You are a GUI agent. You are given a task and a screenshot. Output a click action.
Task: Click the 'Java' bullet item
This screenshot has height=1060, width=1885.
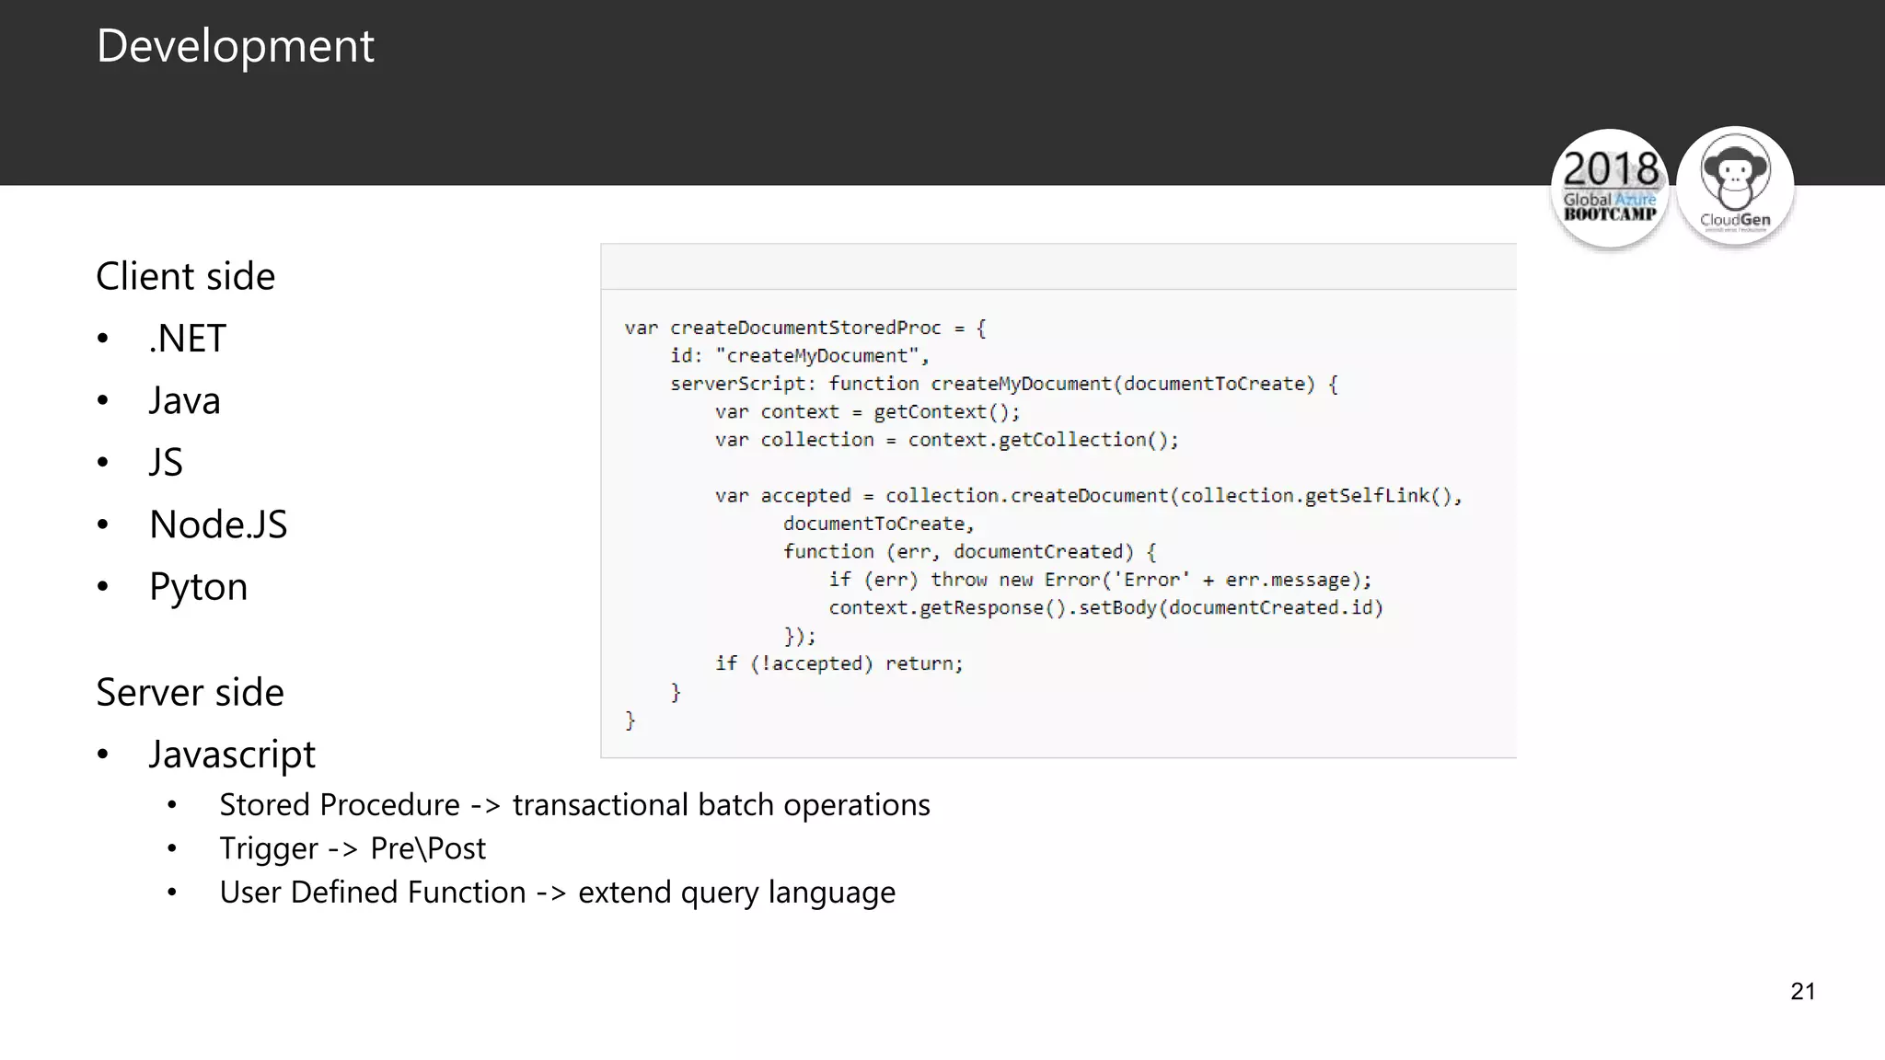[x=185, y=401]
